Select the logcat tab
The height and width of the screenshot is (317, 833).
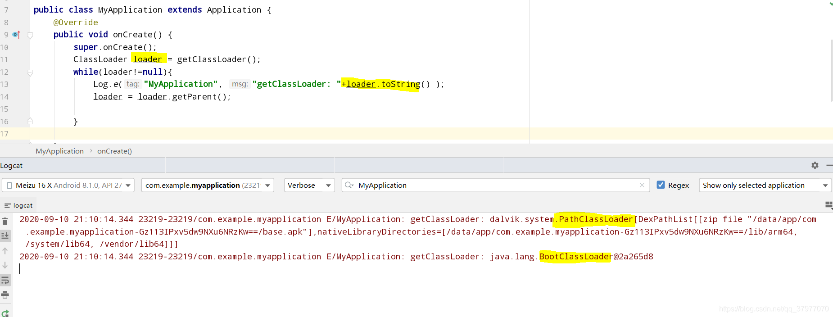(18, 205)
